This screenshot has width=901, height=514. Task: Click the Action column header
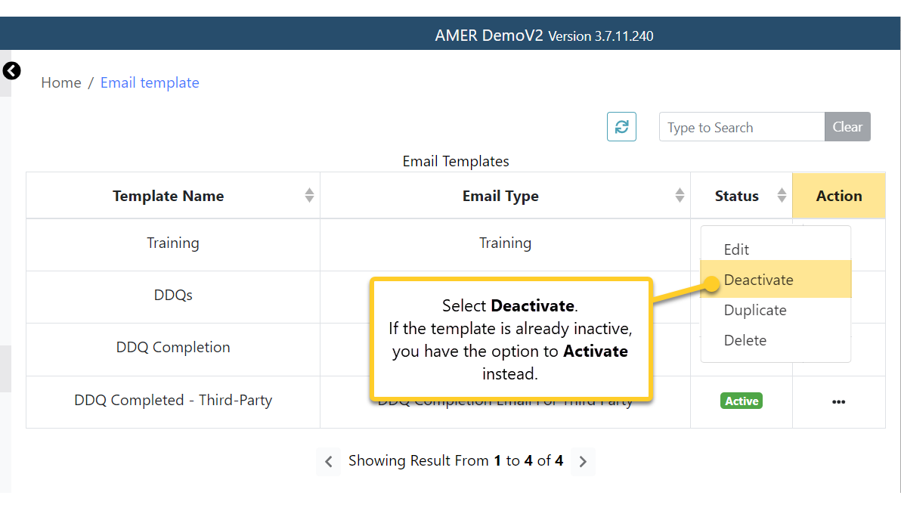click(839, 196)
